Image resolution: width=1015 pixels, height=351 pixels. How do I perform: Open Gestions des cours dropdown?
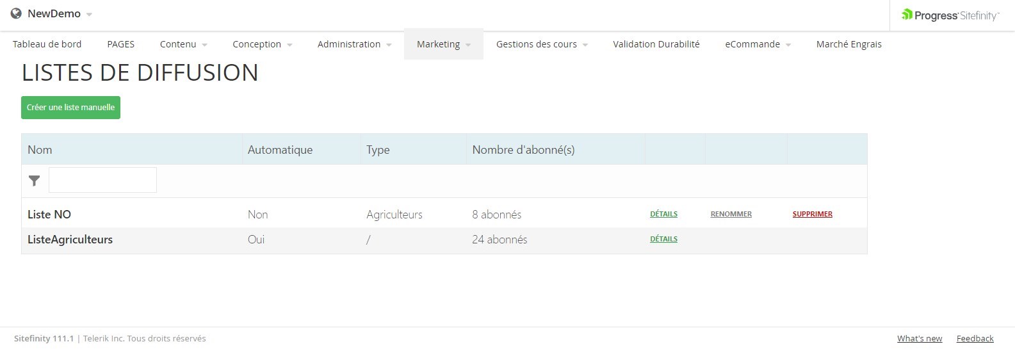point(542,44)
